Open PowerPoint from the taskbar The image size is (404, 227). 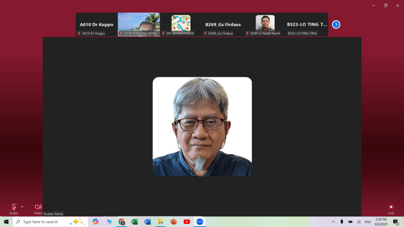coord(174,222)
